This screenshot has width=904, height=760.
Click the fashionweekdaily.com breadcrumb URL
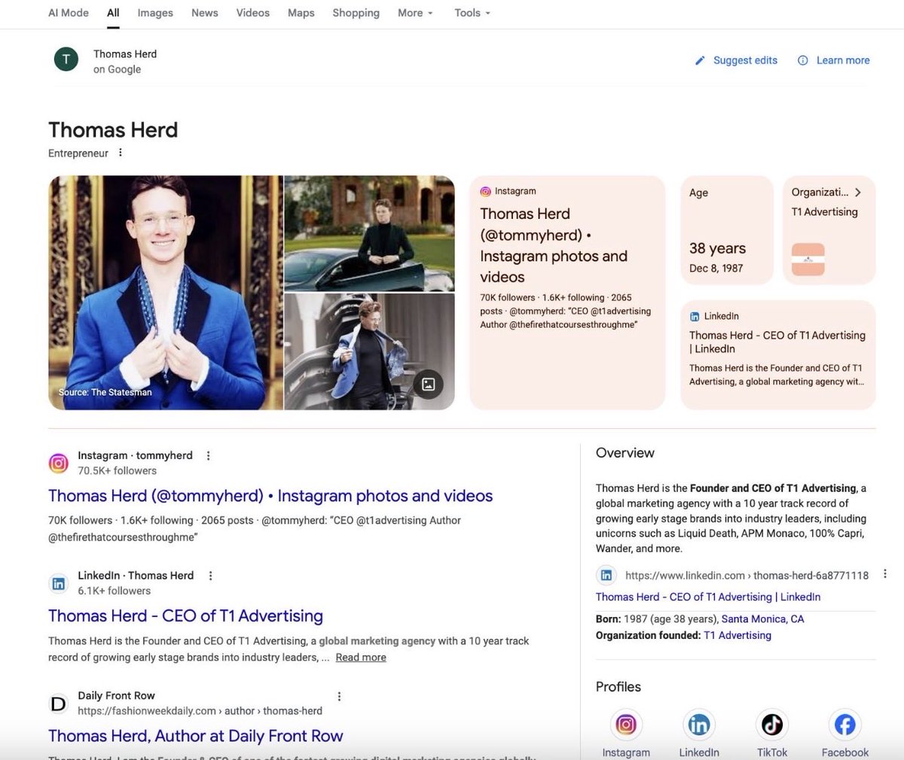[x=200, y=710]
